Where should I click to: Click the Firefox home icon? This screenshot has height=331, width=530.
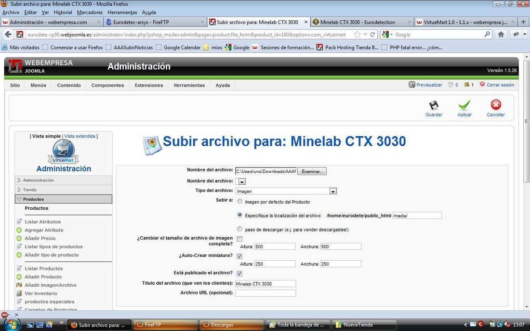pos(501,35)
